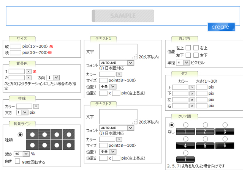The width and height of the screenshot is (247, 182).
Task: Click the SAMPLE preview image
Action: 123,16
